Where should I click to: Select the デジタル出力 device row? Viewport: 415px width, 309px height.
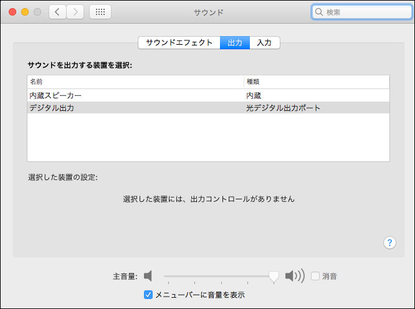pos(208,108)
